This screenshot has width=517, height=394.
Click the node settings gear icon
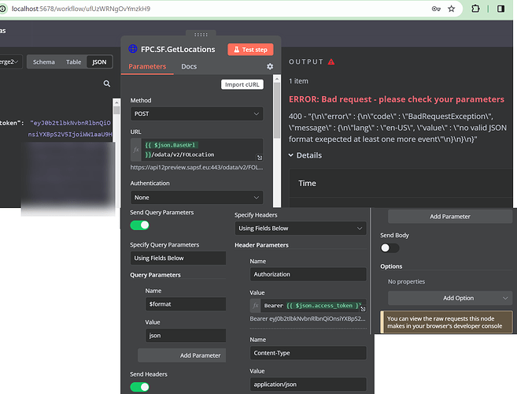(x=270, y=67)
